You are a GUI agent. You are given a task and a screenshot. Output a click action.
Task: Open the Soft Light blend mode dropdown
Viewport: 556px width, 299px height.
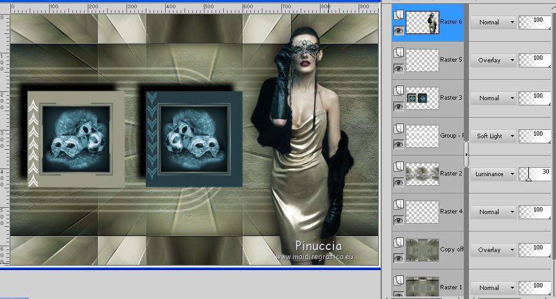click(493, 136)
